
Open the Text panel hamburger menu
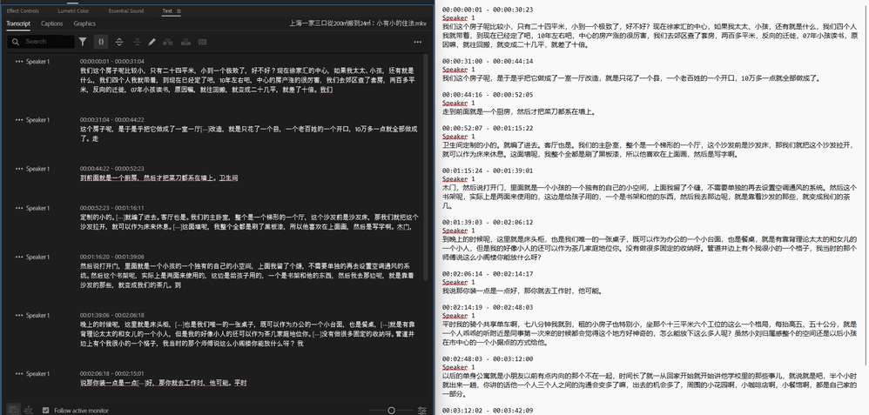[x=179, y=11]
